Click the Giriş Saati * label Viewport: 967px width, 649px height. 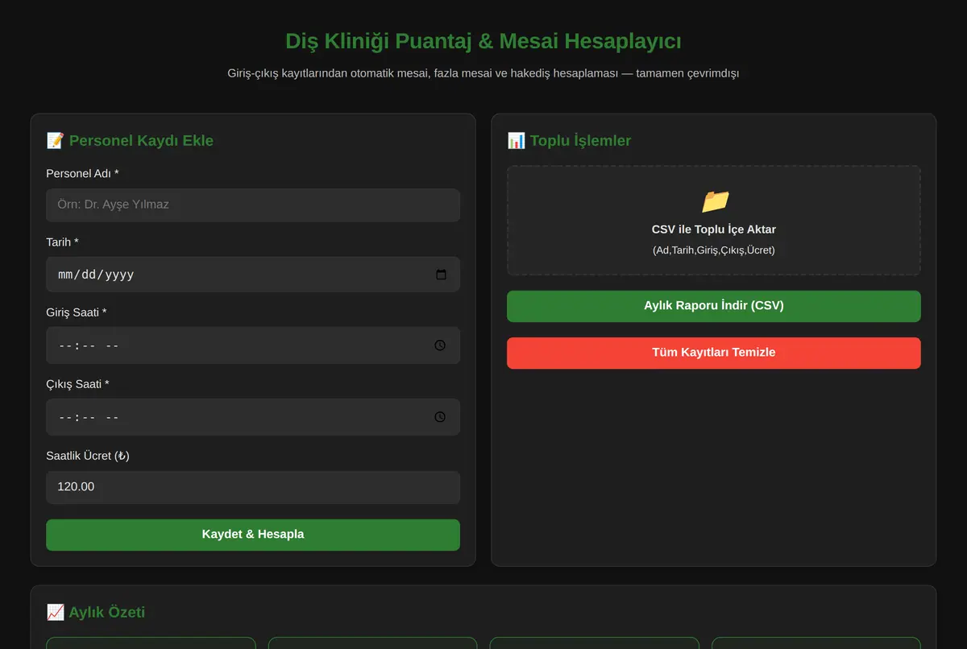click(x=77, y=312)
